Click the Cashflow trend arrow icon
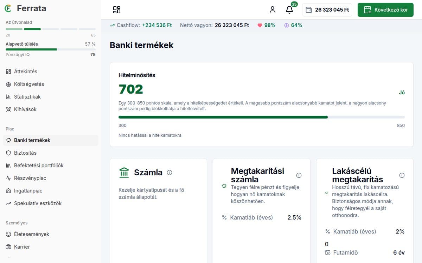422x263 pixels. 112,25
